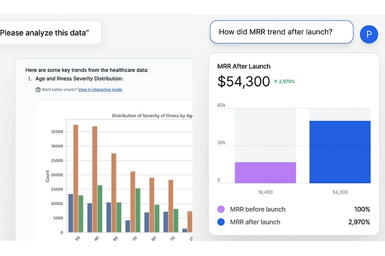
Task: Click the 'Distribution of Severity of Illness' chart title
Action: [x=151, y=116]
